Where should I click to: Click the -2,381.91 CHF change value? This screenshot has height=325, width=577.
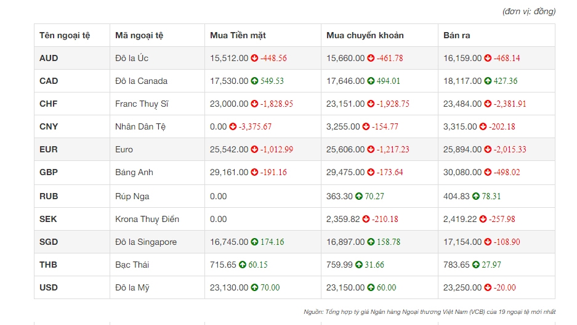(510, 104)
